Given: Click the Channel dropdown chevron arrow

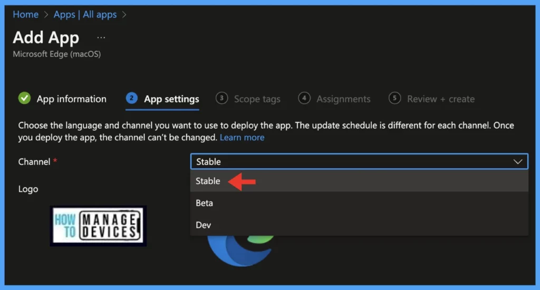Looking at the screenshot, I should 518,161.
